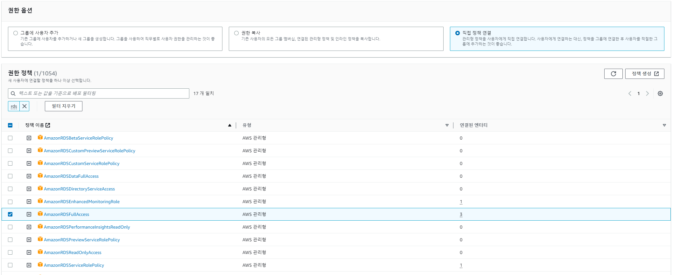680x275 pixels.
Task: Open the AmazonRDSFullAccess policy link
Action: 67,214
